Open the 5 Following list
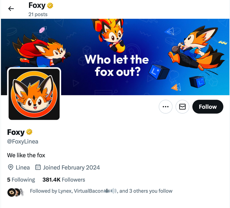The image size is (230, 208). point(21,180)
